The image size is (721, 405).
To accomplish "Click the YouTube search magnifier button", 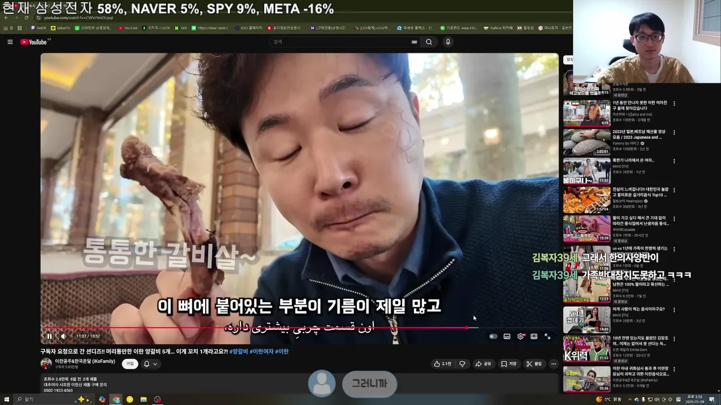I will [429, 42].
